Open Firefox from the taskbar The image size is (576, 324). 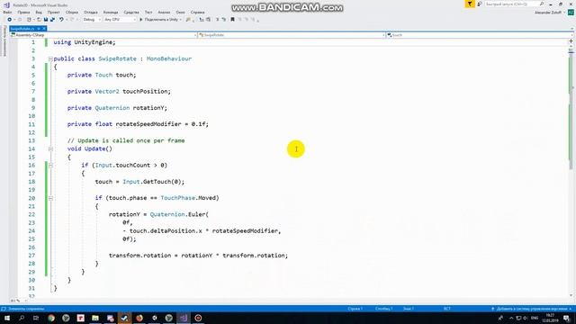pyautogui.click(x=139, y=318)
